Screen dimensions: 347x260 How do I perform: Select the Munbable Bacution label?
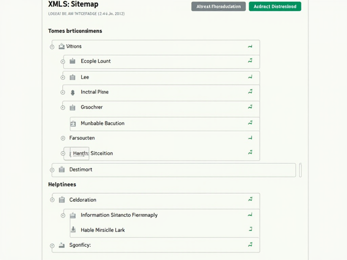coord(103,123)
